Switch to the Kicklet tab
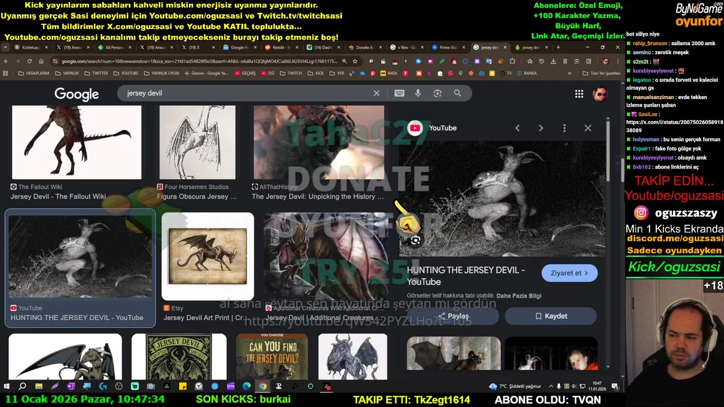Viewport: 724px width, 407px height. coord(31,47)
